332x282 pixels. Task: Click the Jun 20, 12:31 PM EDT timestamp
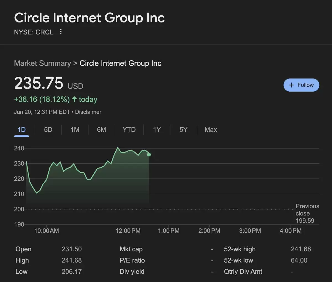(42, 112)
